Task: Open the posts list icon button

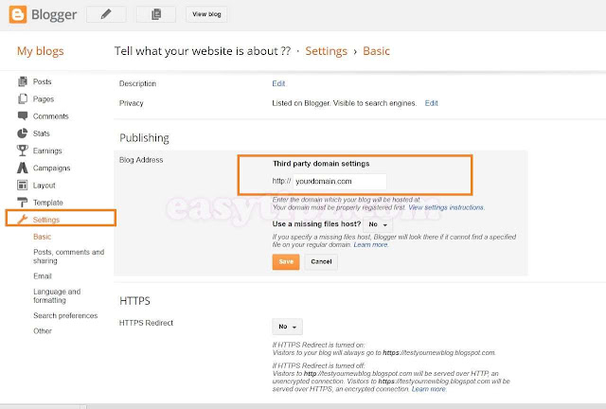Action: tap(156, 14)
